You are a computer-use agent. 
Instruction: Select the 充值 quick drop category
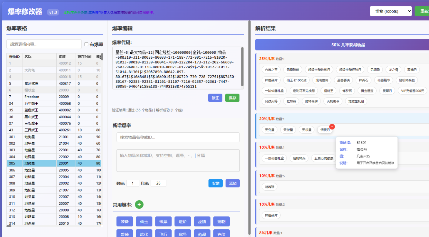(x=221, y=234)
